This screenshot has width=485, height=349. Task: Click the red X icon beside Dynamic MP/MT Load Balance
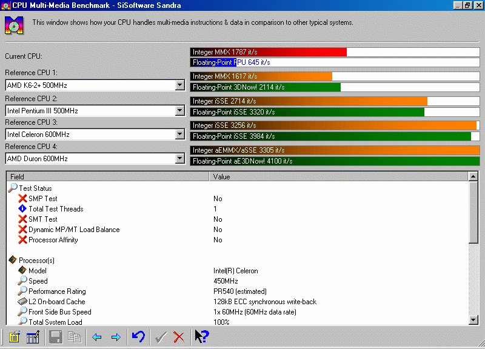(x=22, y=230)
